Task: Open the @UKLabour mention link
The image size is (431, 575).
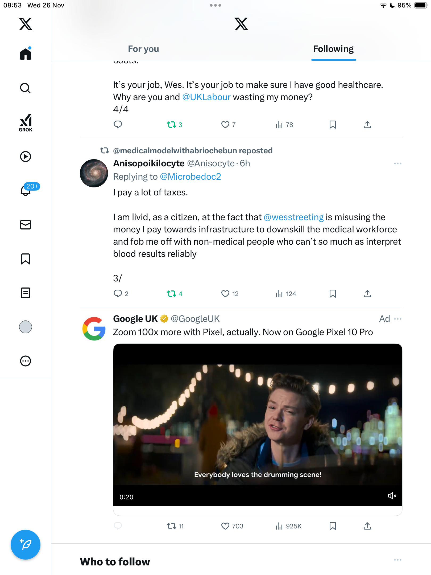Action: click(x=206, y=97)
